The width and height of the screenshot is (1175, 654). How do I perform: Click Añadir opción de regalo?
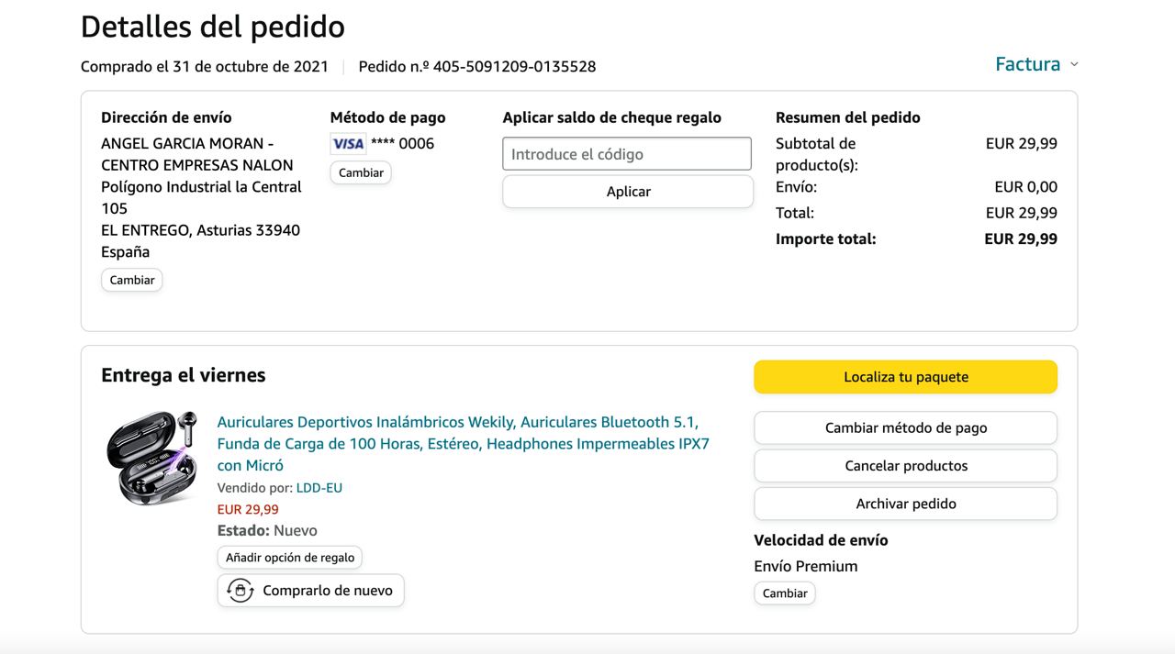290,558
